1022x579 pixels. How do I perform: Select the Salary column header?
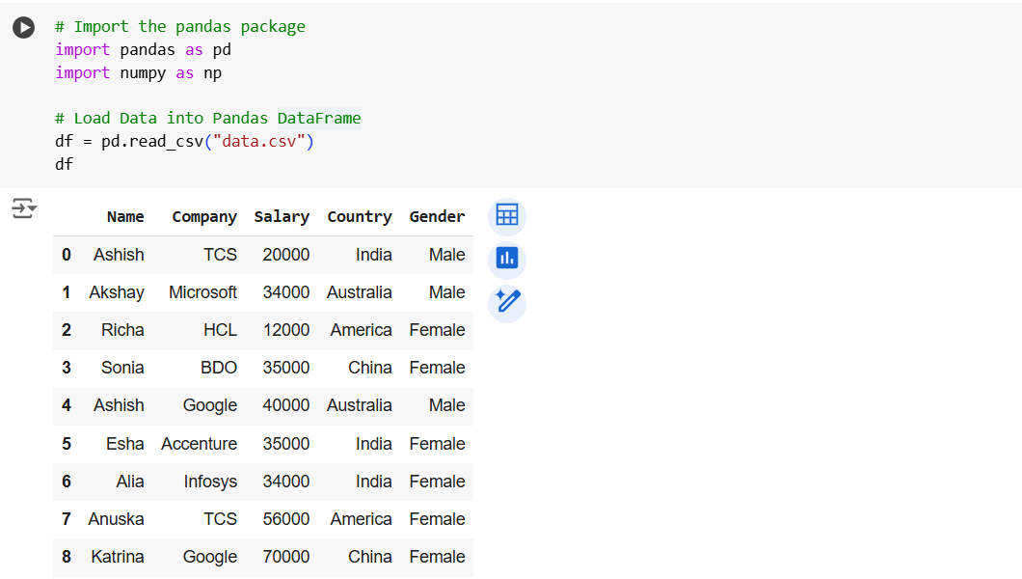[282, 216]
